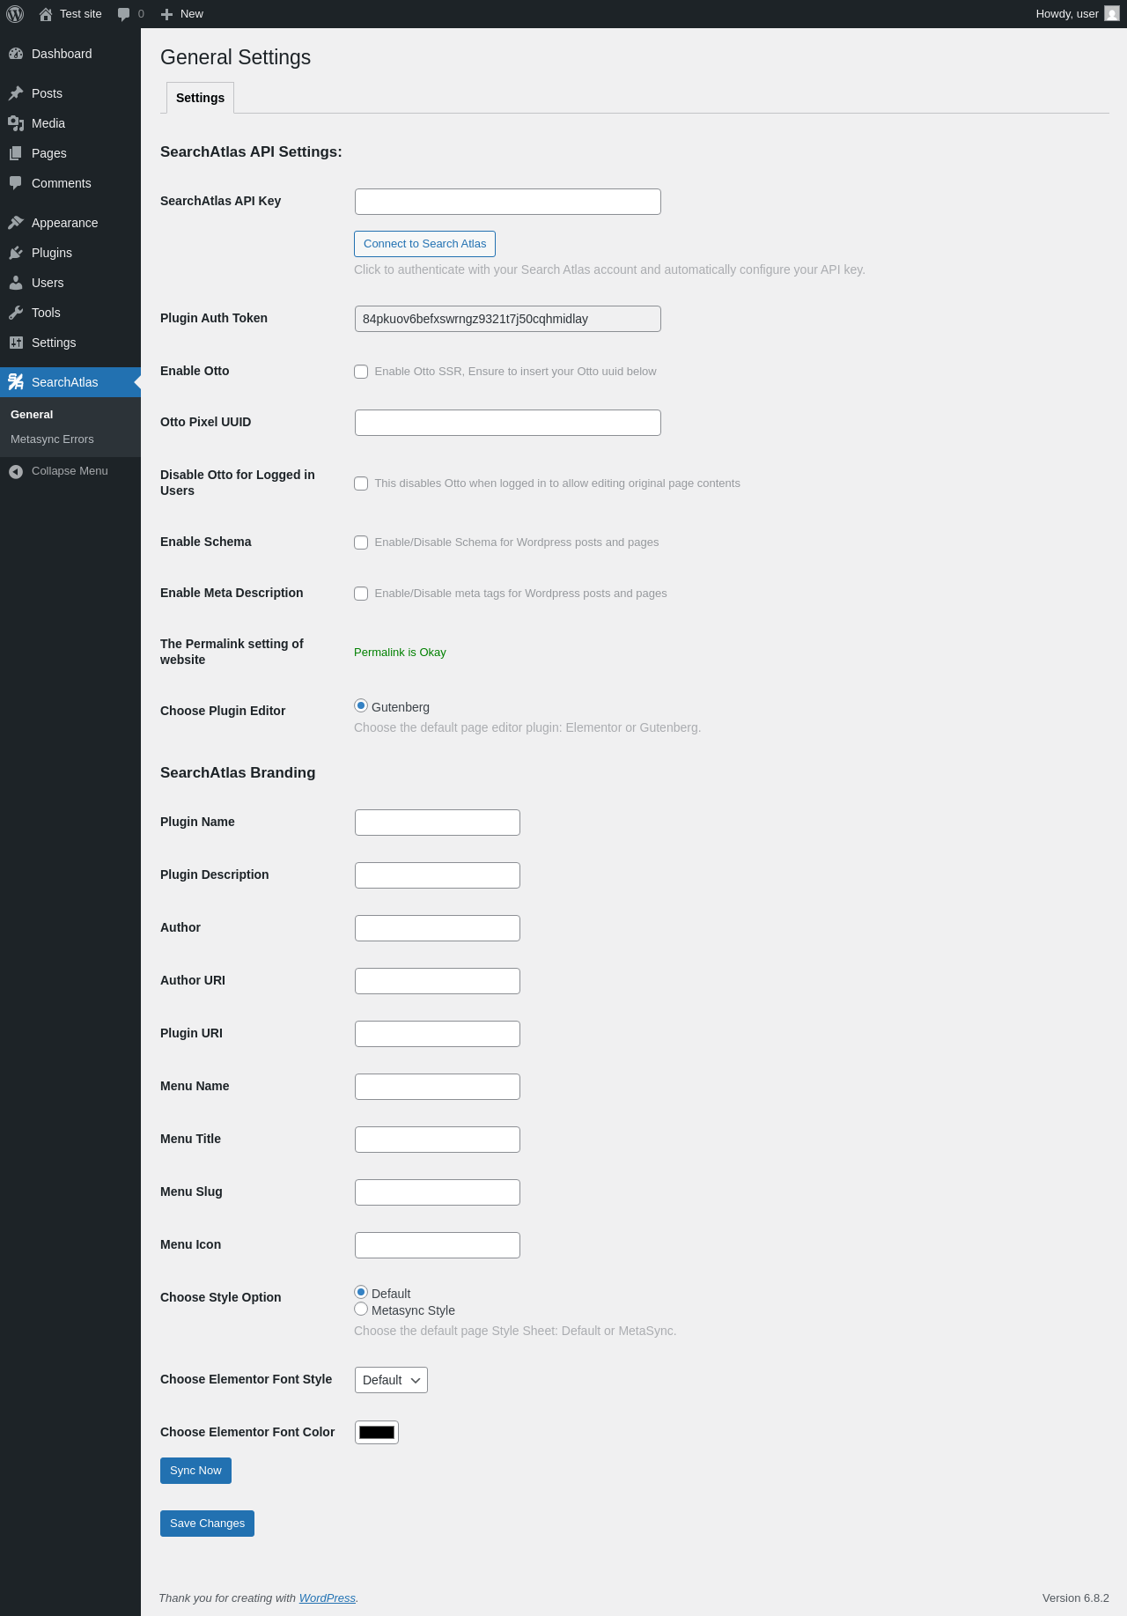Open the comments bubble icon in admin bar
The width and height of the screenshot is (1127, 1616).
[124, 14]
